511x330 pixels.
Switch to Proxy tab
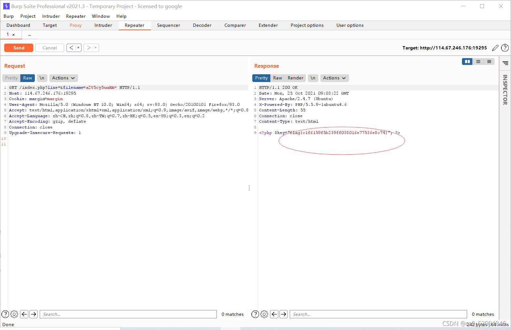click(75, 25)
